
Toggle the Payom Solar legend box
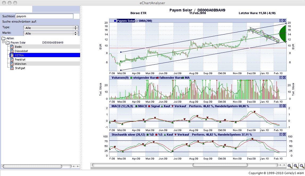tap(115, 21)
